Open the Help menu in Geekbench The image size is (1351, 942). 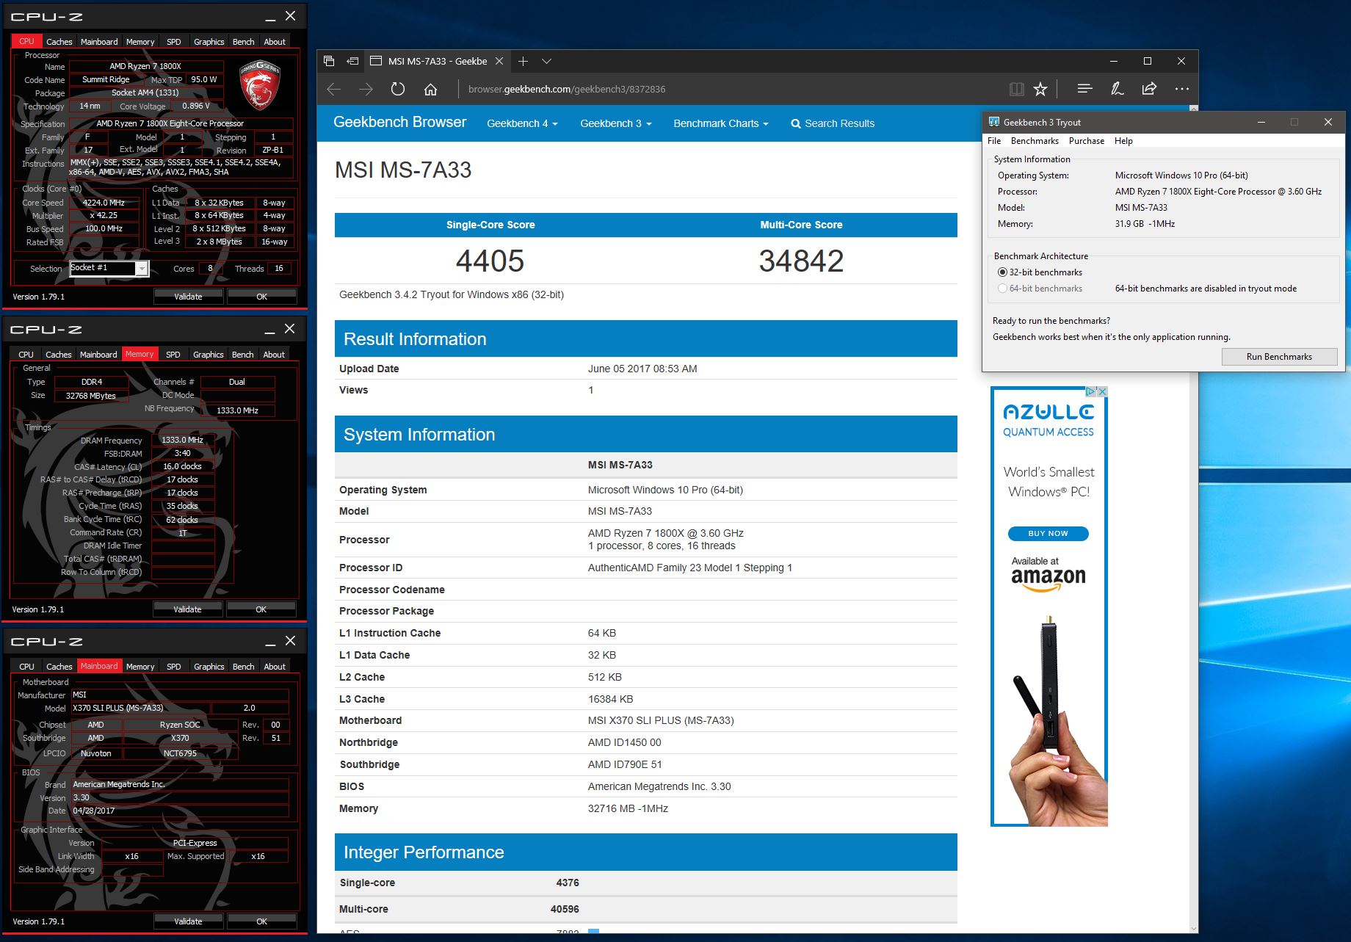(x=1123, y=141)
